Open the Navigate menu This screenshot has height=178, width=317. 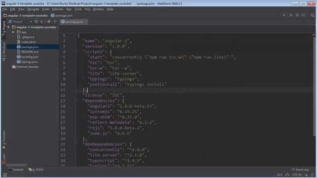pyautogui.click(x=33, y=9)
